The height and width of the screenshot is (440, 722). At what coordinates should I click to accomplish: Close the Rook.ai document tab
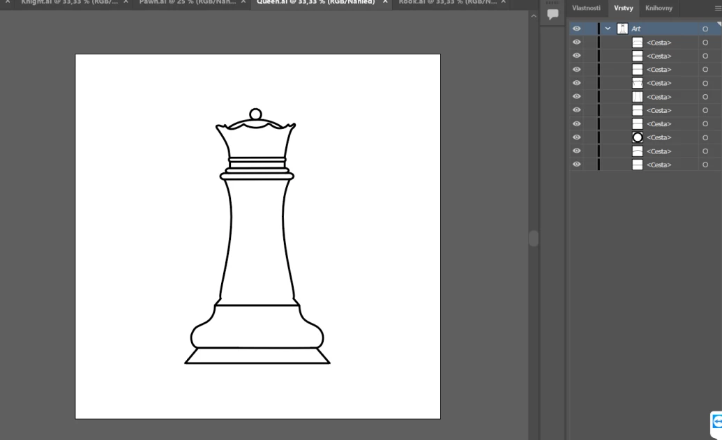coord(504,2)
